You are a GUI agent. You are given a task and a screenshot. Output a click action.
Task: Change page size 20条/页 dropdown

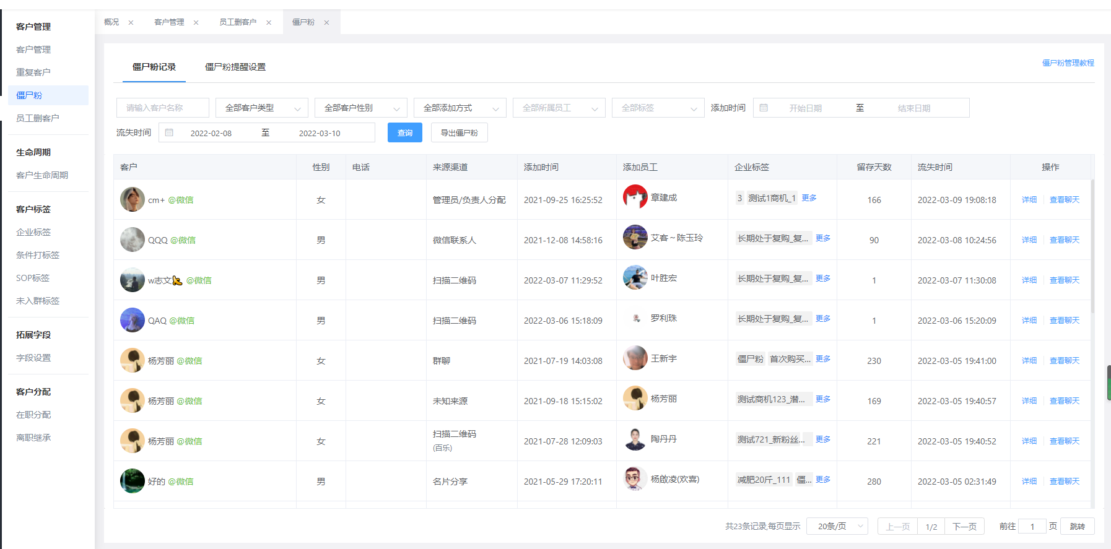tap(839, 526)
